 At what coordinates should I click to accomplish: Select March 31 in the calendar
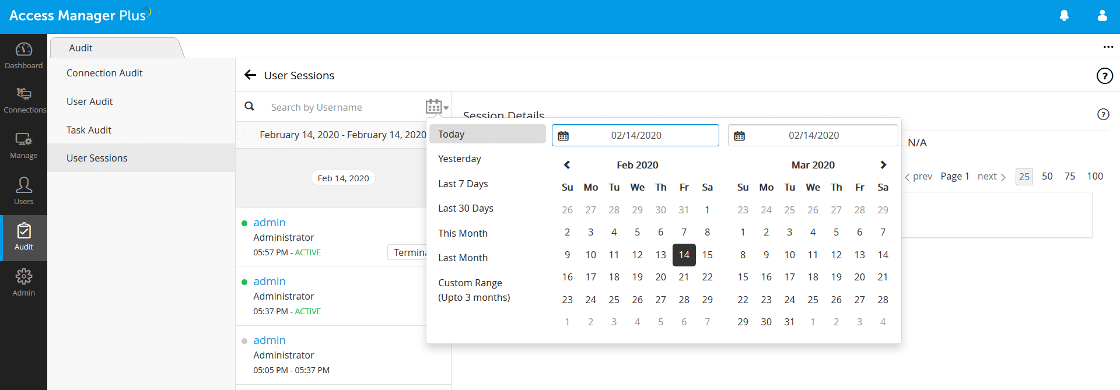(789, 322)
